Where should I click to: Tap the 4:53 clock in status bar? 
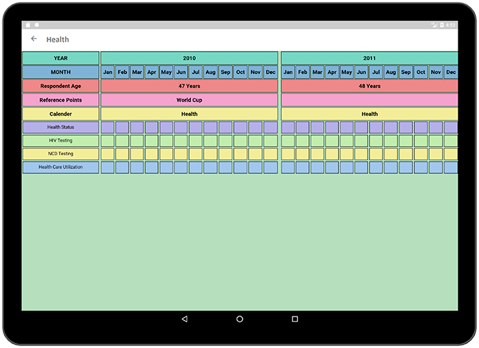(x=450, y=25)
